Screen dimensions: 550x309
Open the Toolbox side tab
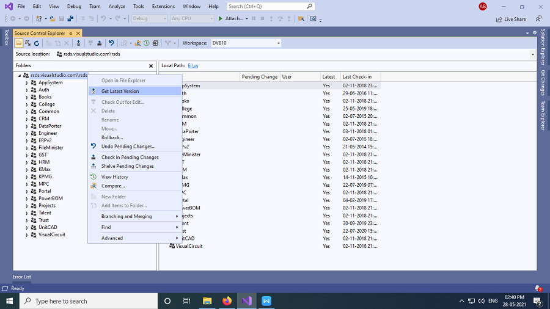pos(6,37)
